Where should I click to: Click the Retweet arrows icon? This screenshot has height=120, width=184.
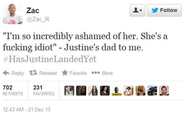[x=33, y=73]
